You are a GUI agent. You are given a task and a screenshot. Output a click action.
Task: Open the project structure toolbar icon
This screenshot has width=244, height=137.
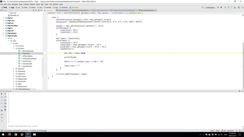pos(239,8)
